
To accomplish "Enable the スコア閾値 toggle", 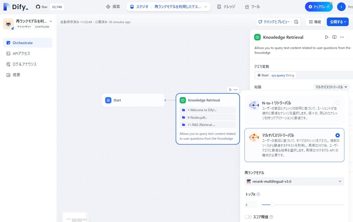I will tap(248, 217).
